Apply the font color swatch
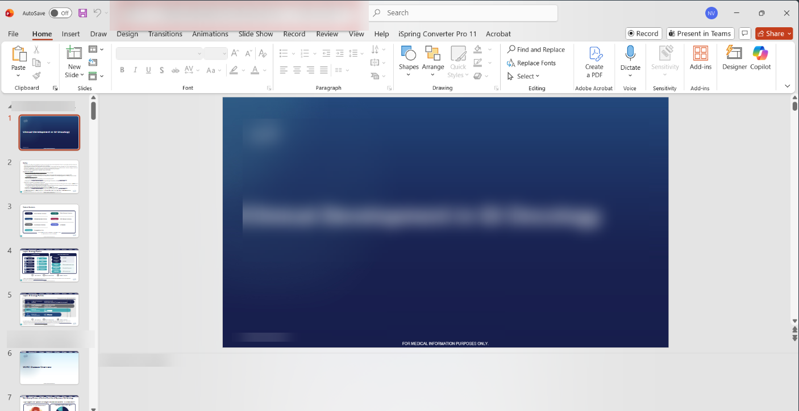The image size is (799, 411). coord(255,70)
